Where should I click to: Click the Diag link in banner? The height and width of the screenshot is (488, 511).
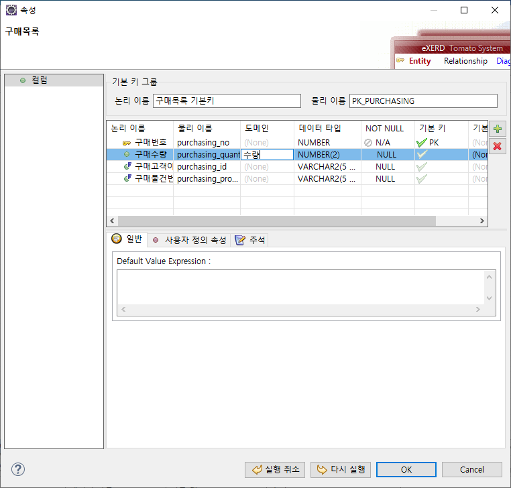click(x=503, y=61)
